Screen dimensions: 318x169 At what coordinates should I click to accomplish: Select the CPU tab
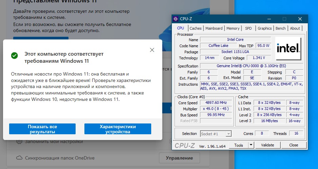[180, 28]
